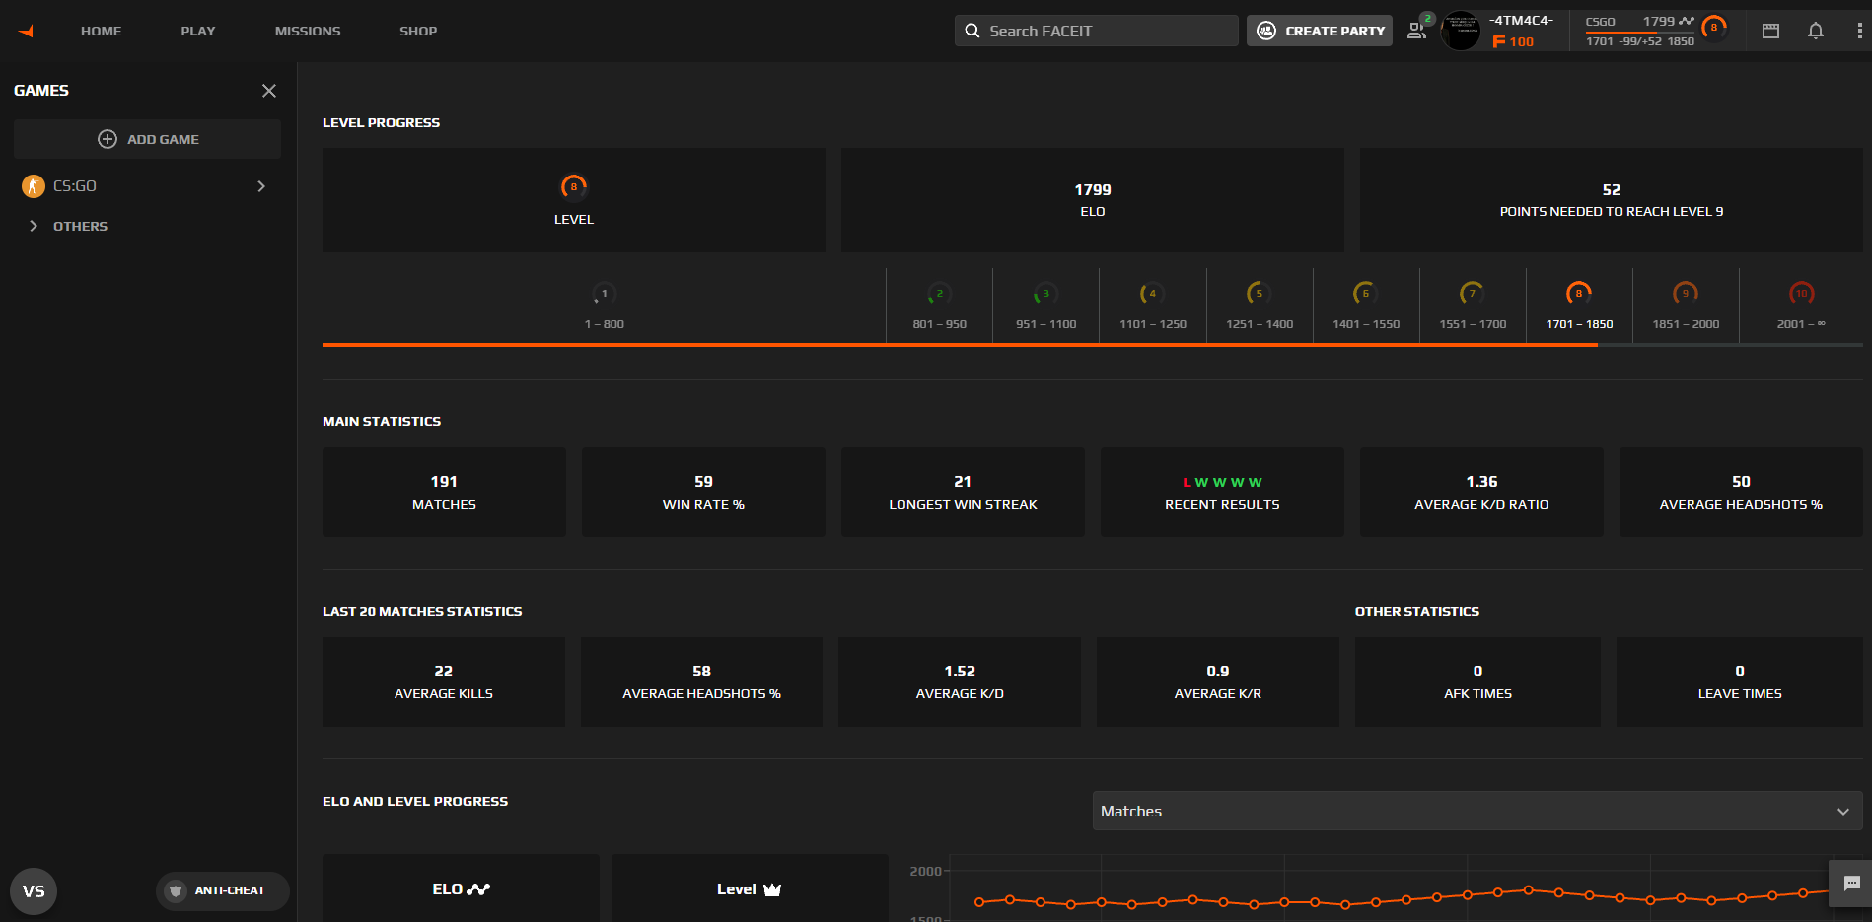The width and height of the screenshot is (1872, 922).
Task: Open the notifications bell
Action: (1815, 31)
